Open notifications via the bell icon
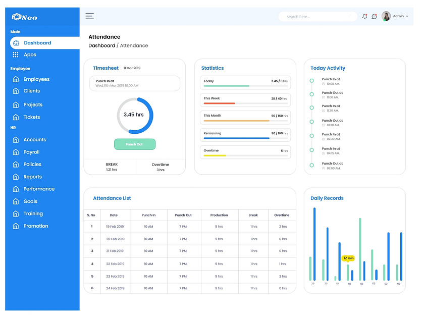This screenshot has width=424, height=318. [364, 16]
